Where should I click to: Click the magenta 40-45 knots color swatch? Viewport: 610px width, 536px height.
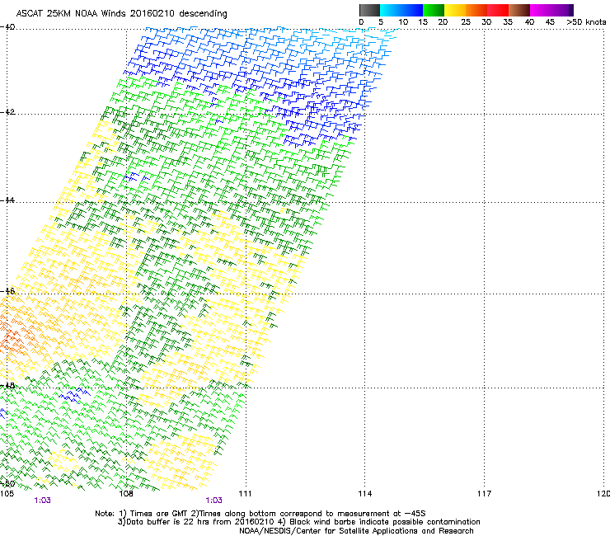[541, 10]
